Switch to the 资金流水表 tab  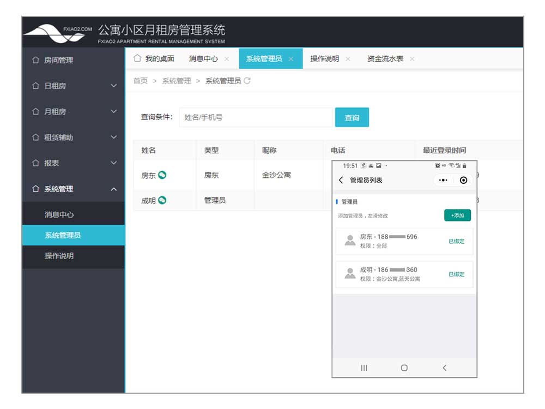pyautogui.click(x=385, y=59)
